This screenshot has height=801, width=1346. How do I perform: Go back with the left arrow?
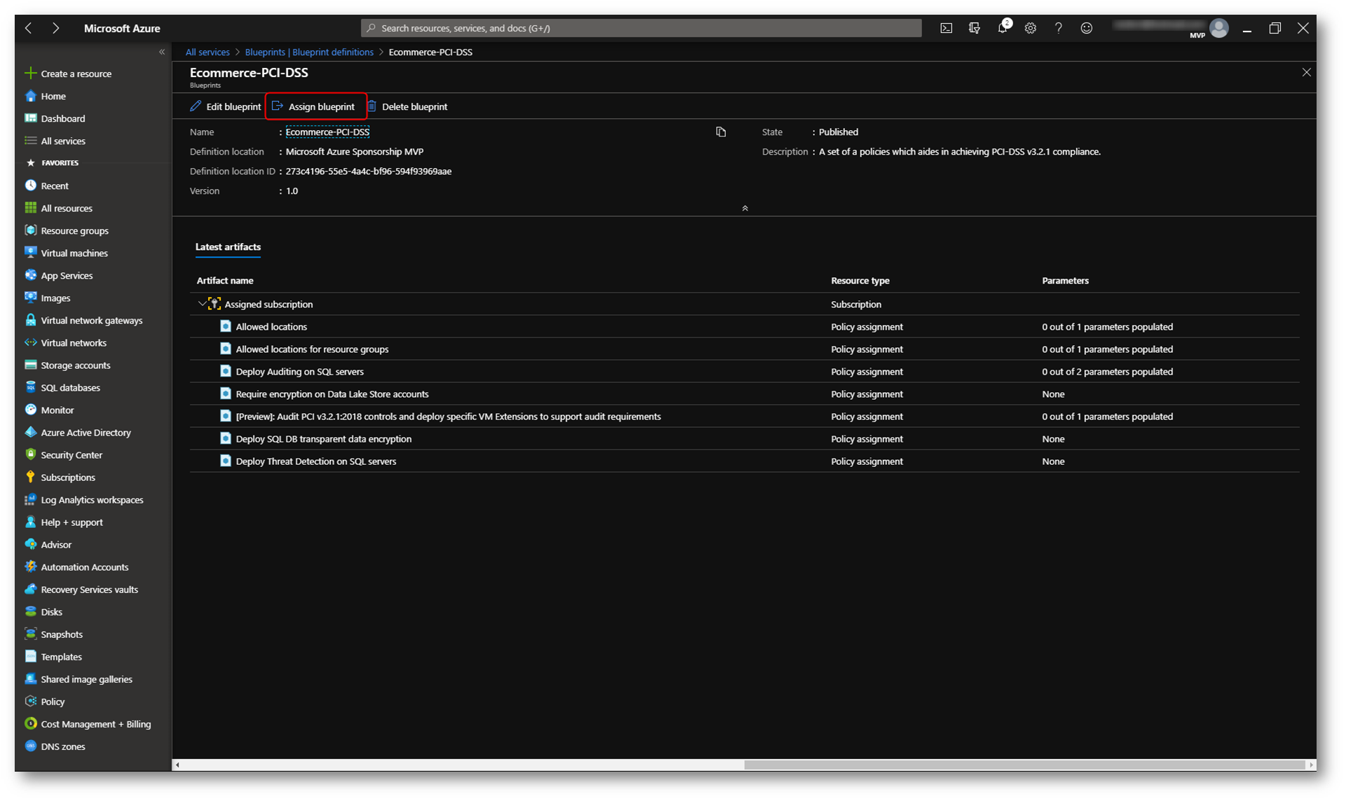tap(29, 28)
